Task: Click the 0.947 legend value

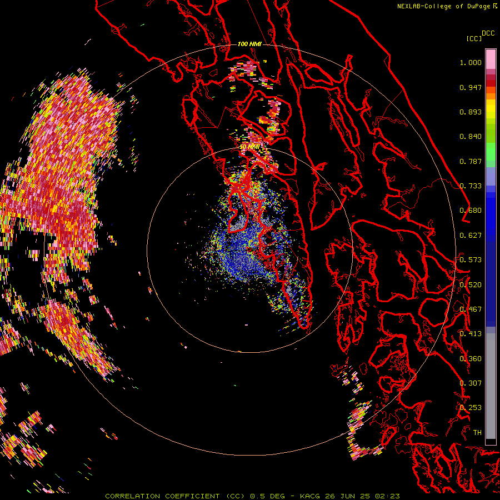Action: [x=471, y=87]
